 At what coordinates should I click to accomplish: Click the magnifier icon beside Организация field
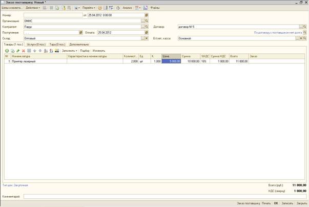pyautogui.click(x=146, y=21)
